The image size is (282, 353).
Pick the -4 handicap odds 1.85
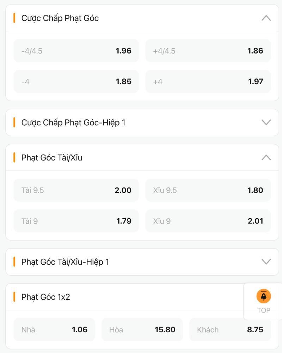(76, 82)
